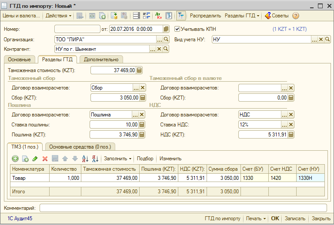Switch to the Основные tab
This screenshot has height=225, width=334.
coord(19,59)
